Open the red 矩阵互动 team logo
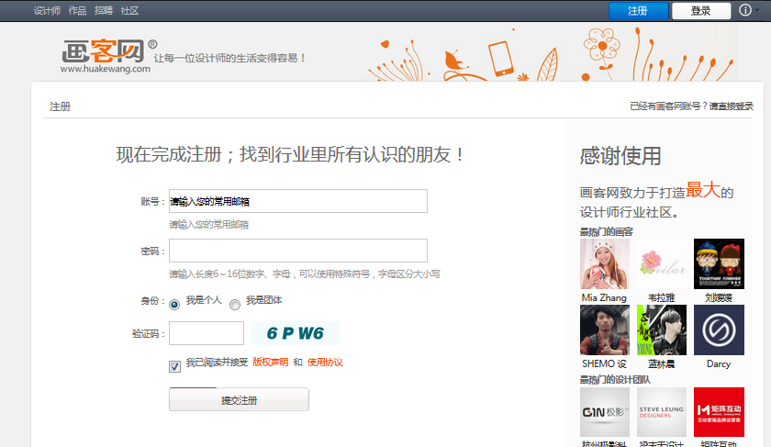 coord(719,412)
